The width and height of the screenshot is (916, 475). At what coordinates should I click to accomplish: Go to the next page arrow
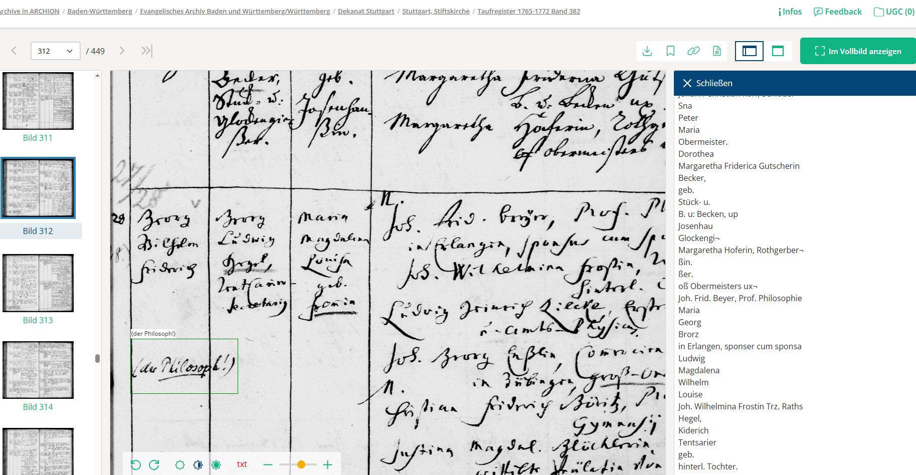click(x=122, y=51)
